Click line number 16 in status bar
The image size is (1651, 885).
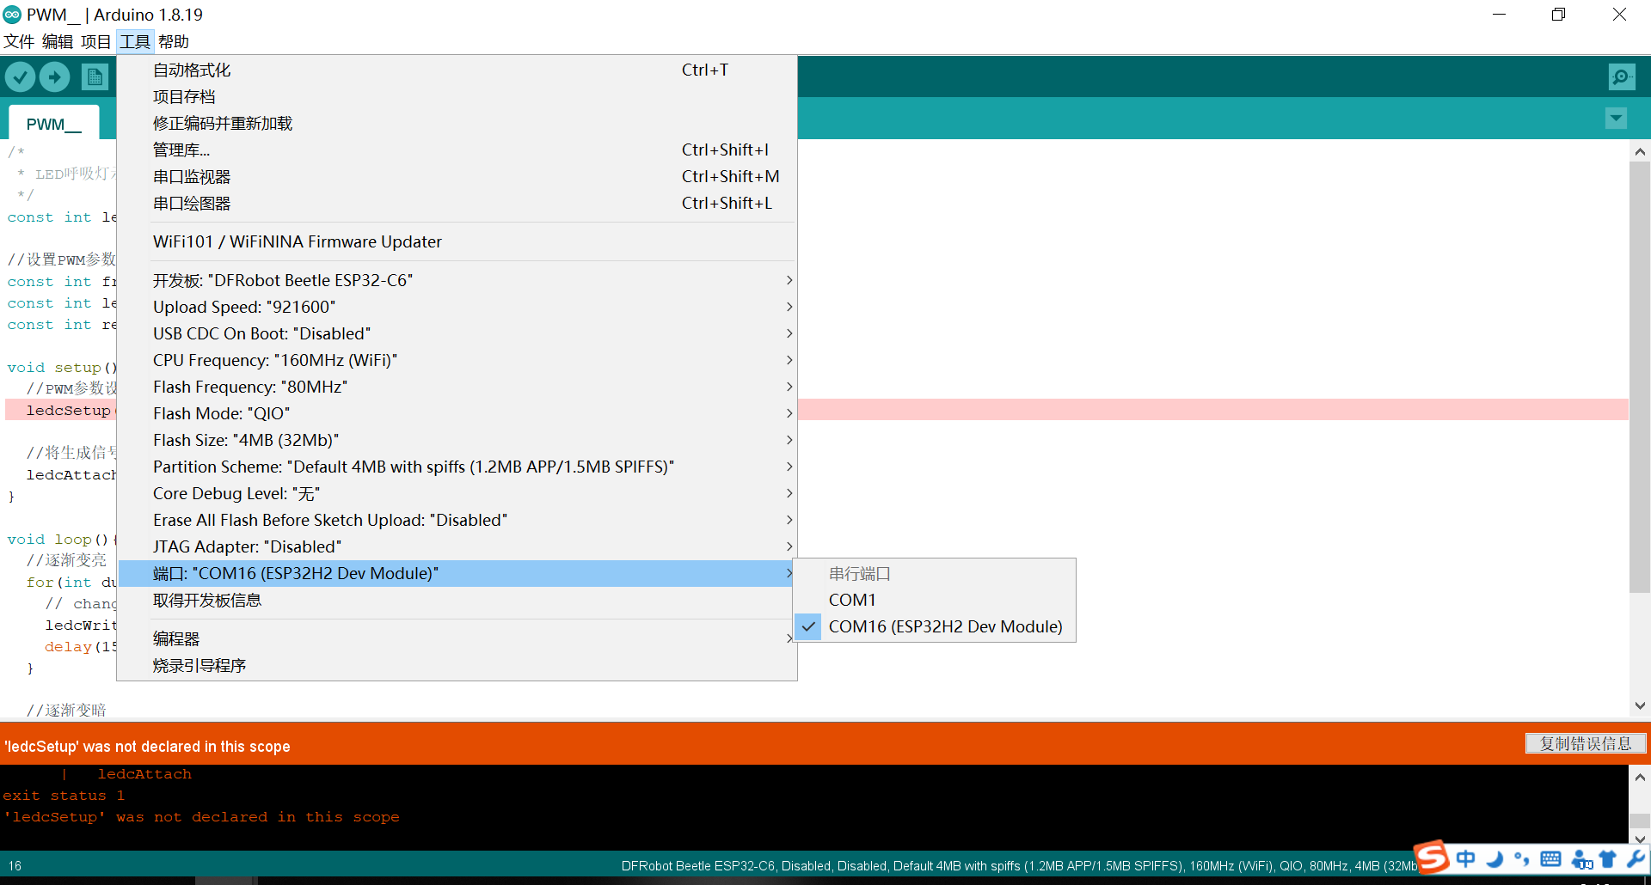[15, 866]
